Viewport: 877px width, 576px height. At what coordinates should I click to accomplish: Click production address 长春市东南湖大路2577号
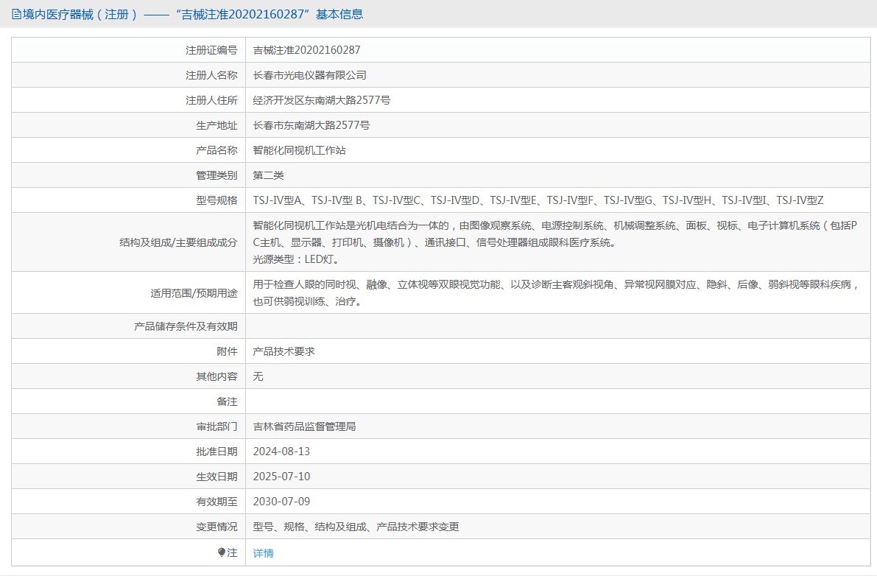pos(311,125)
